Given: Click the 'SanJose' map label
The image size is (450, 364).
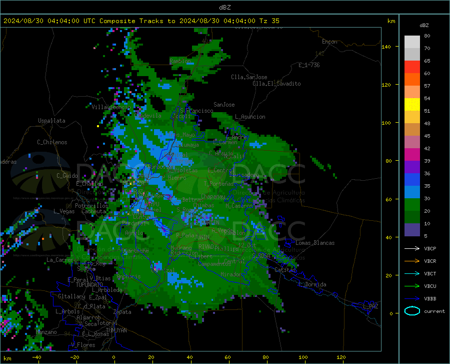Looking at the screenshot, I should tap(224, 105).
